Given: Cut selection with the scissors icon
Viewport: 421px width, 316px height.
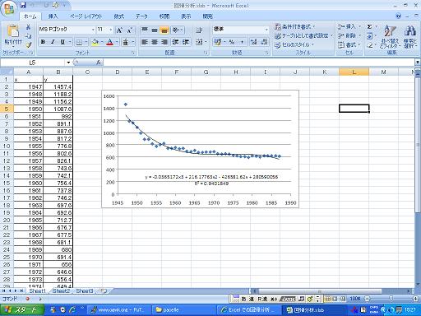Looking at the screenshot, I should click(28, 27).
